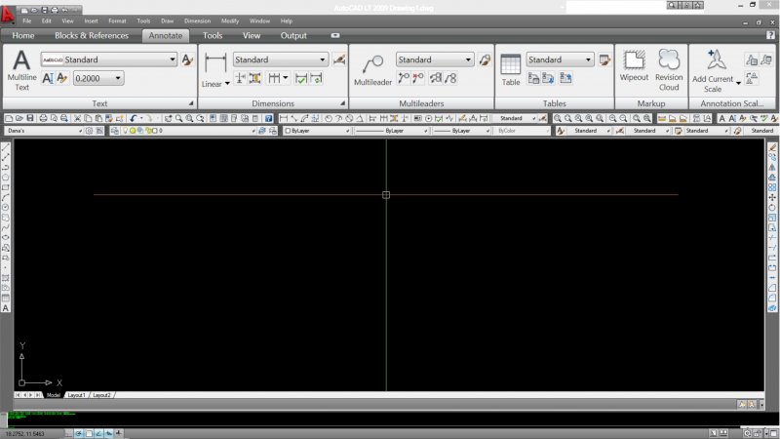Click the Annotation Scaling panel title
Screen dimensions: 780x439
tap(732, 103)
